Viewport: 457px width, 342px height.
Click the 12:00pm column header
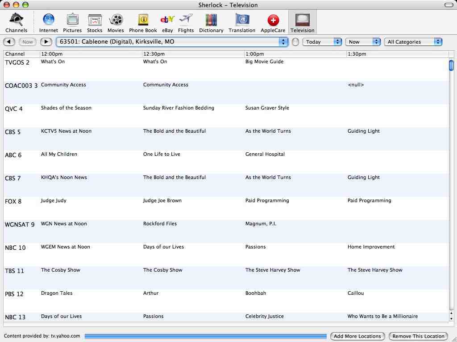click(91, 54)
